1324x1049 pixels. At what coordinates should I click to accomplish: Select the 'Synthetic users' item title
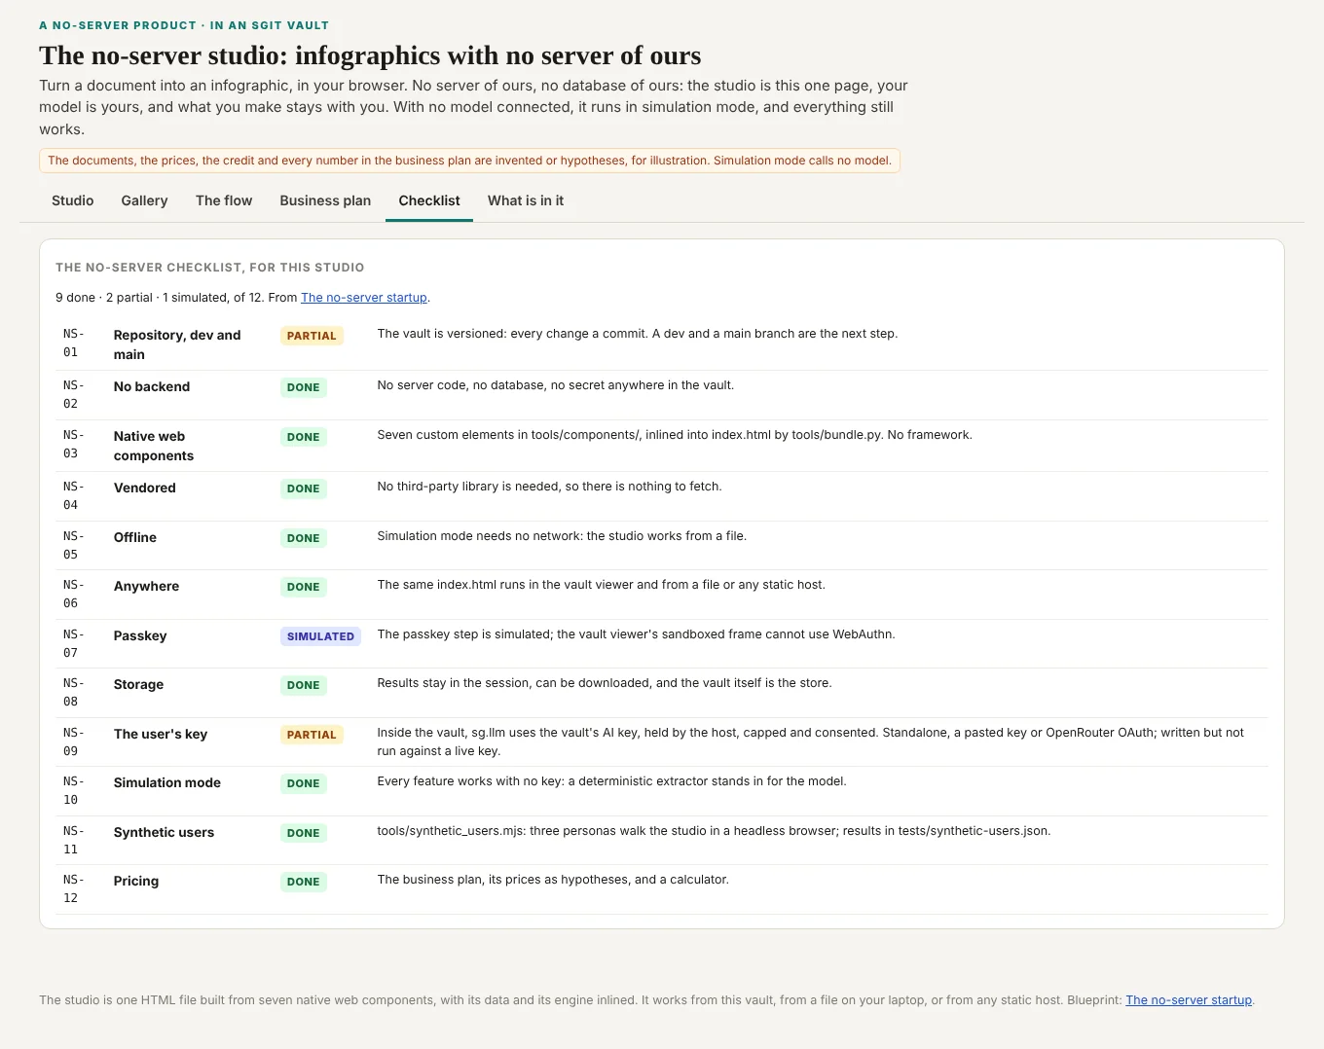164,832
